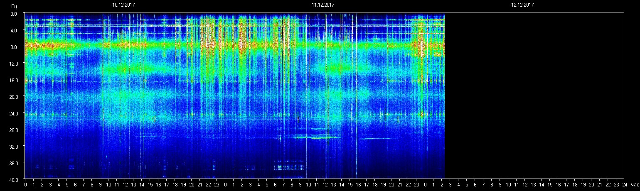Click the 11.12.2017 date label

pyautogui.click(x=323, y=5)
